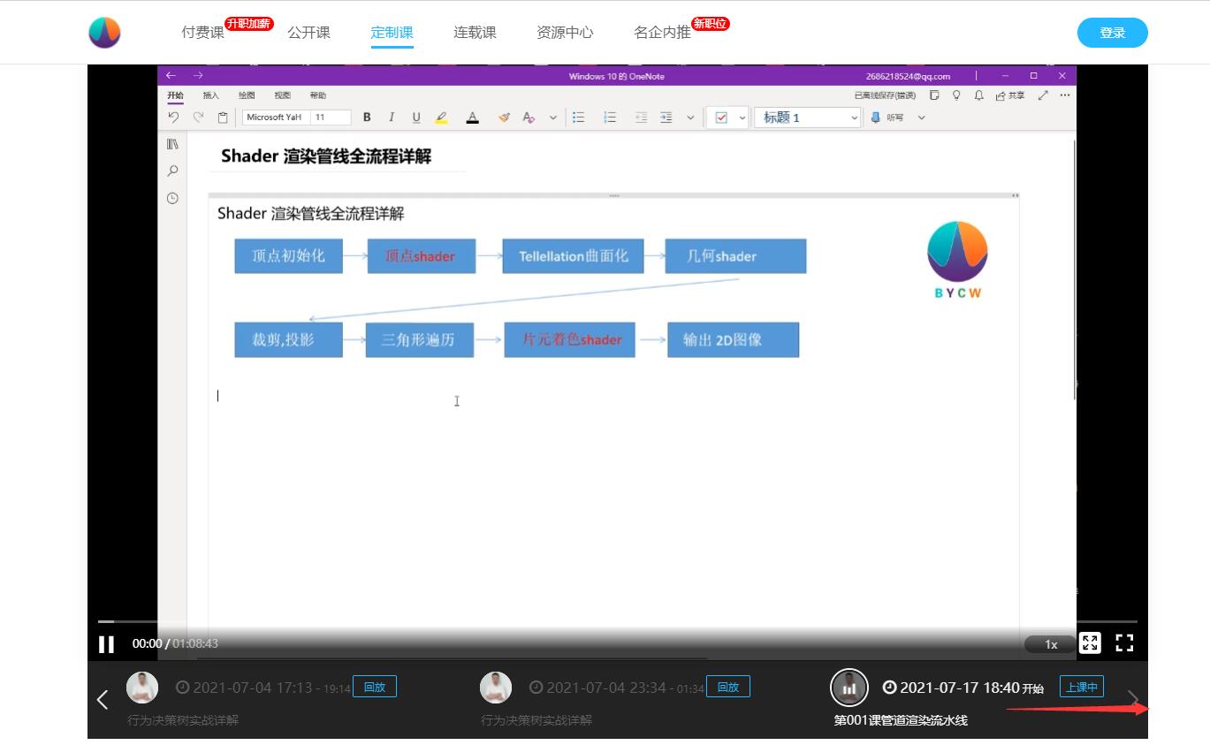
Task: Click the page view icon beside sync status
Action: [x=934, y=95]
